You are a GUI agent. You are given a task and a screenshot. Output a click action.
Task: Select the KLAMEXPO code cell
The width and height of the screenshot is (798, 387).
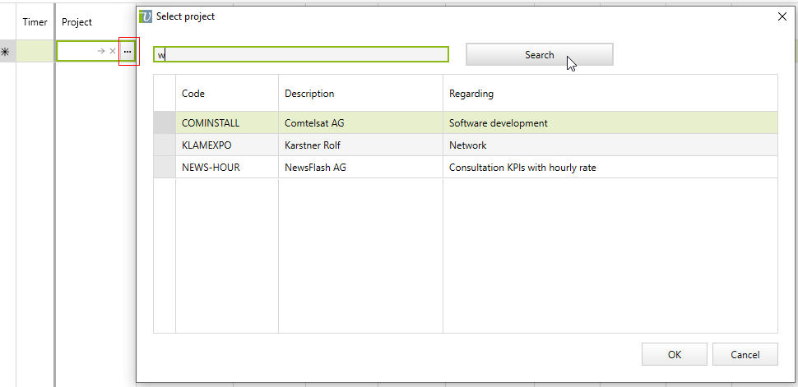(x=206, y=145)
